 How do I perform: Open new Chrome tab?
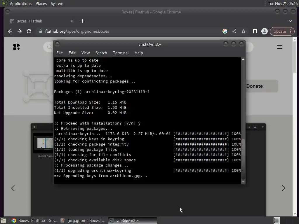[83, 21]
